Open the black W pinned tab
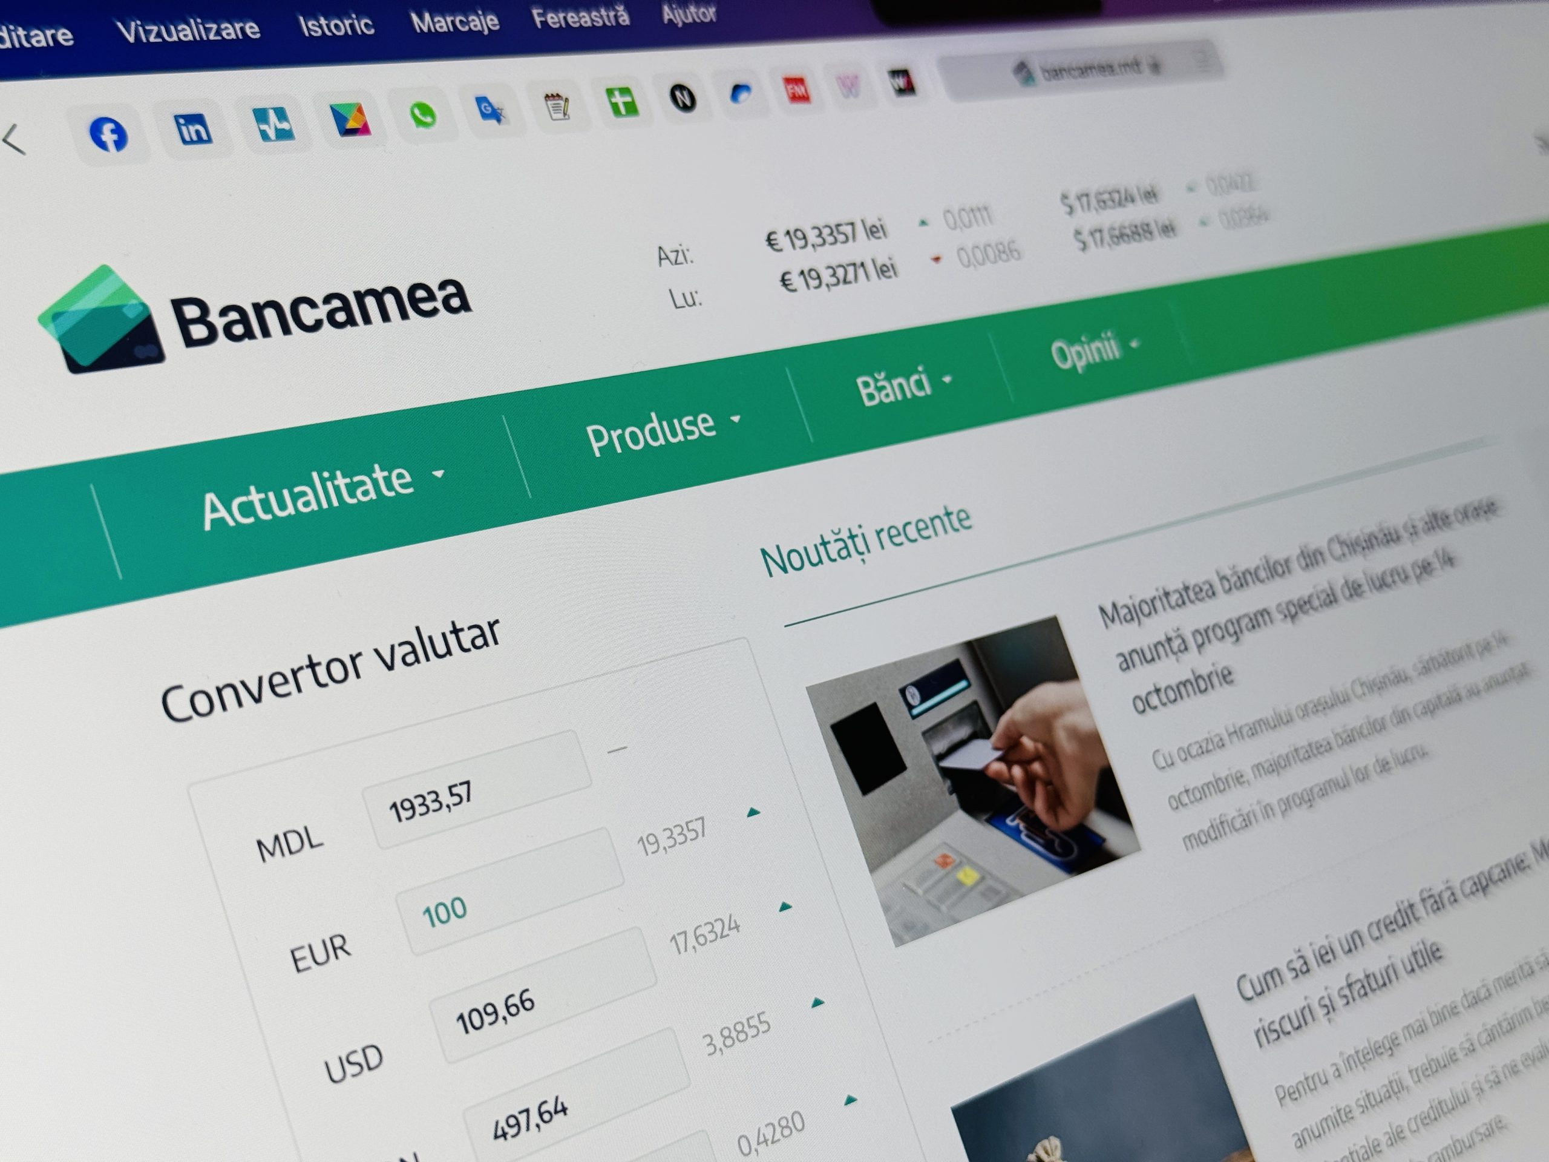The width and height of the screenshot is (1549, 1162). tap(901, 84)
